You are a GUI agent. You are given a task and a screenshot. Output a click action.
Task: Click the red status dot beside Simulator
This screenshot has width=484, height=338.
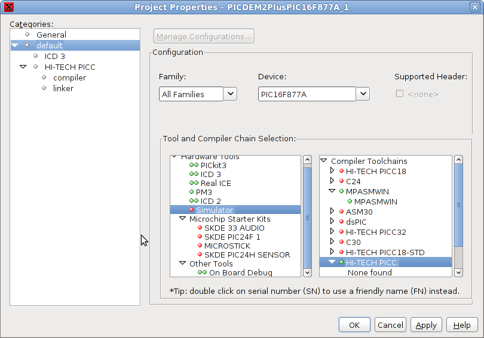[x=191, y=210]
